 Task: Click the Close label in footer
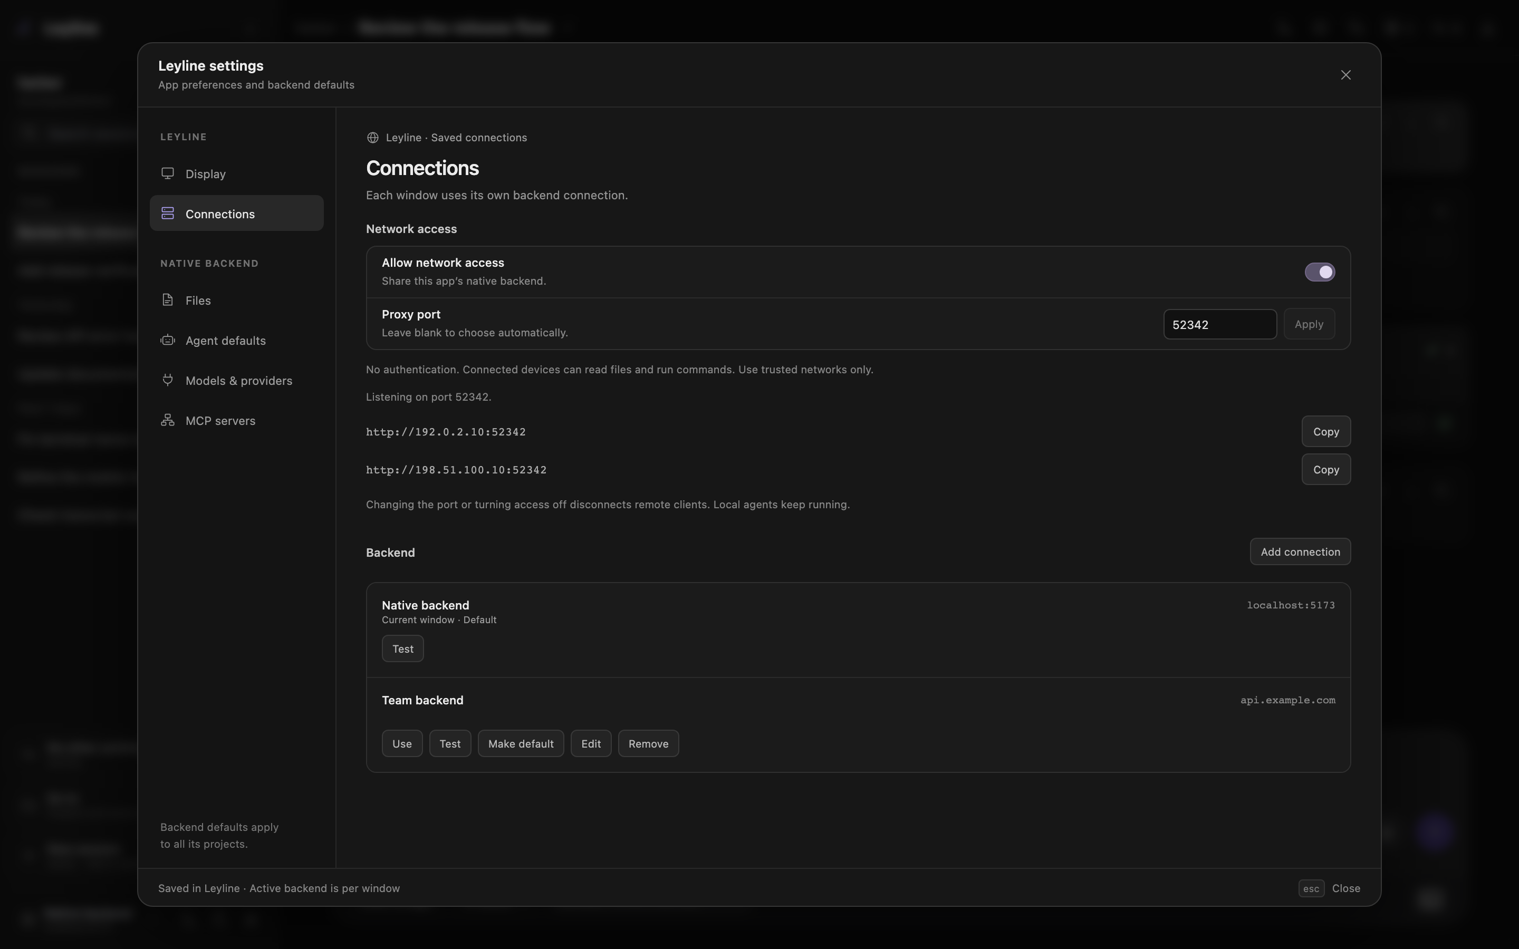tap(1346, 888)
